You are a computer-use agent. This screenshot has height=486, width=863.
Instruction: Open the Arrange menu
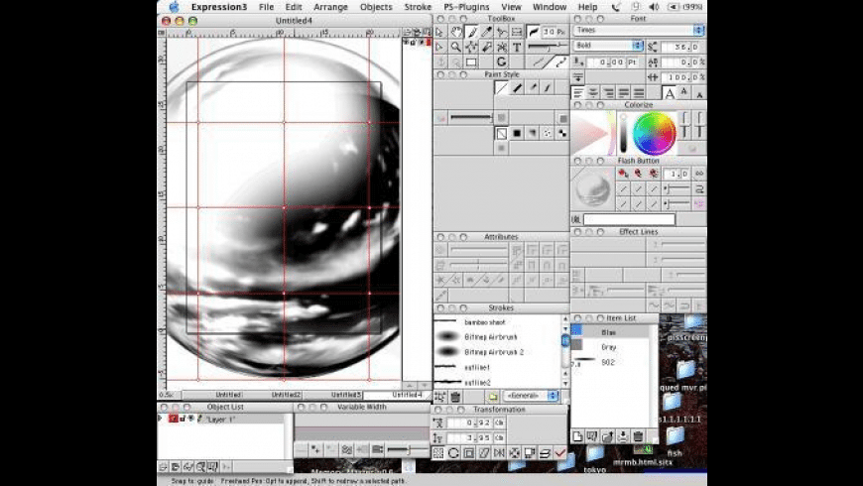click(330, 7)
